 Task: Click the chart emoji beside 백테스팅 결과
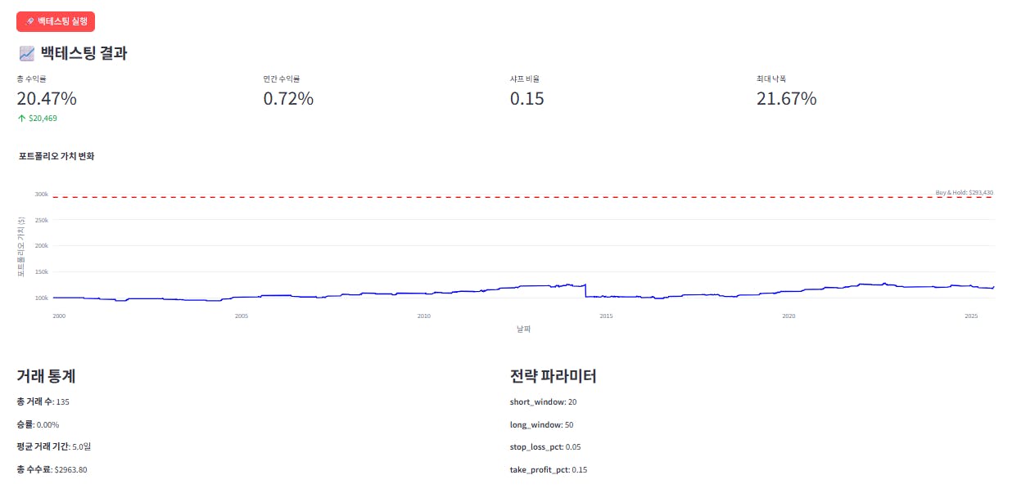(27, 54)
